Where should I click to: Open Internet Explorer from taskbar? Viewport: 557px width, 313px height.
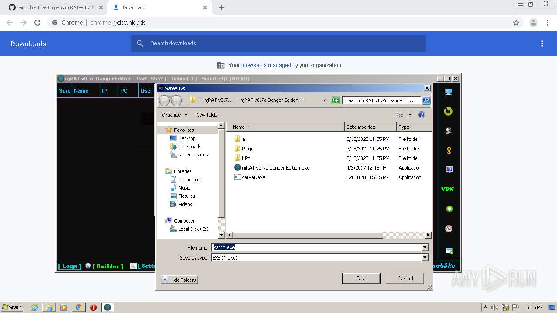pyautogui.click(x=34, y=307)
